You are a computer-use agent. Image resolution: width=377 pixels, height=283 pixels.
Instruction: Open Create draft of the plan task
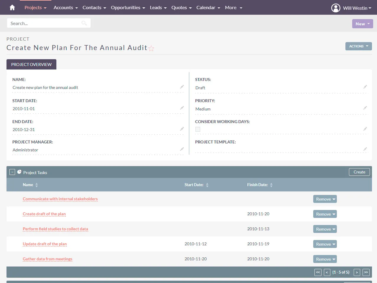pyautogui.click(x=44, y=214)
